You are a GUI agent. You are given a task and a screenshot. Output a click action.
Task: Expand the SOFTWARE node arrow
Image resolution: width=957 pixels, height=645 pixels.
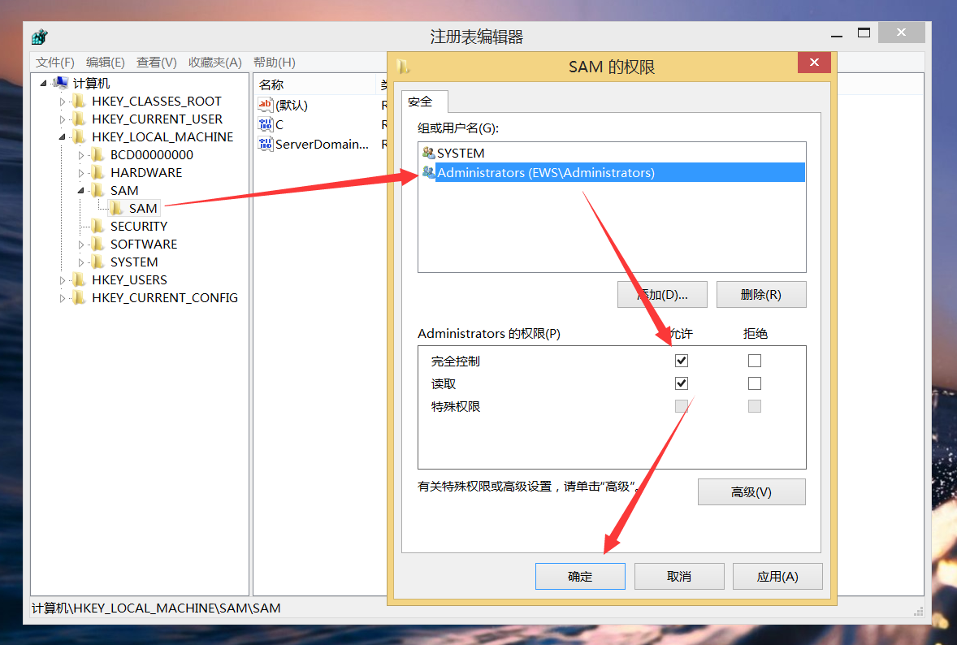pyautogui.click(x=80, y=245)
